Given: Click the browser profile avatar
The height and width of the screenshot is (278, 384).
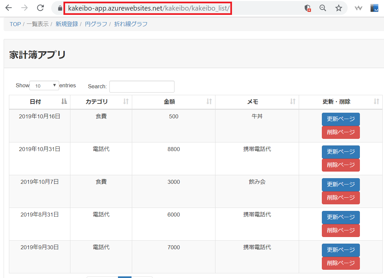Looking at the screenshot, I should pyautogui.click(x=375, y=8).
